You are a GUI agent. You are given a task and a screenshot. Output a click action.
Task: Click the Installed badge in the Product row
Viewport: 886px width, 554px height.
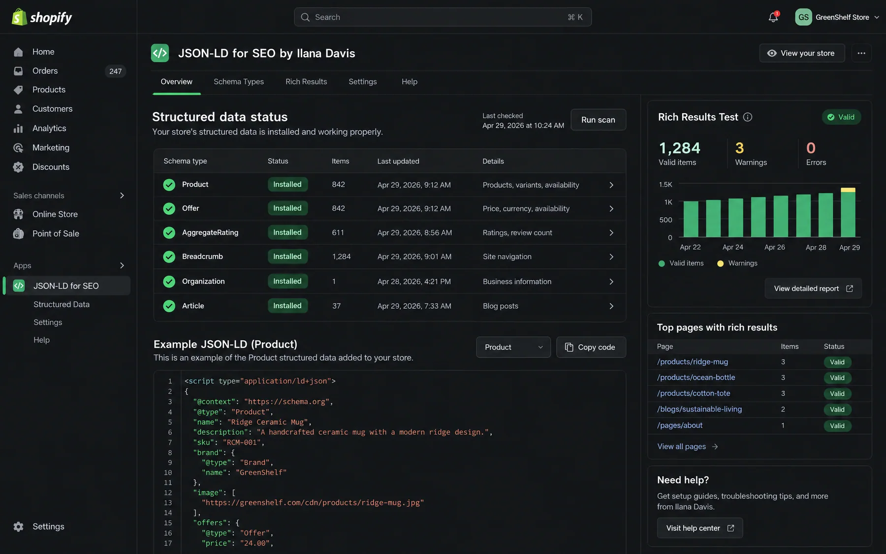click(x=287, y=185)
